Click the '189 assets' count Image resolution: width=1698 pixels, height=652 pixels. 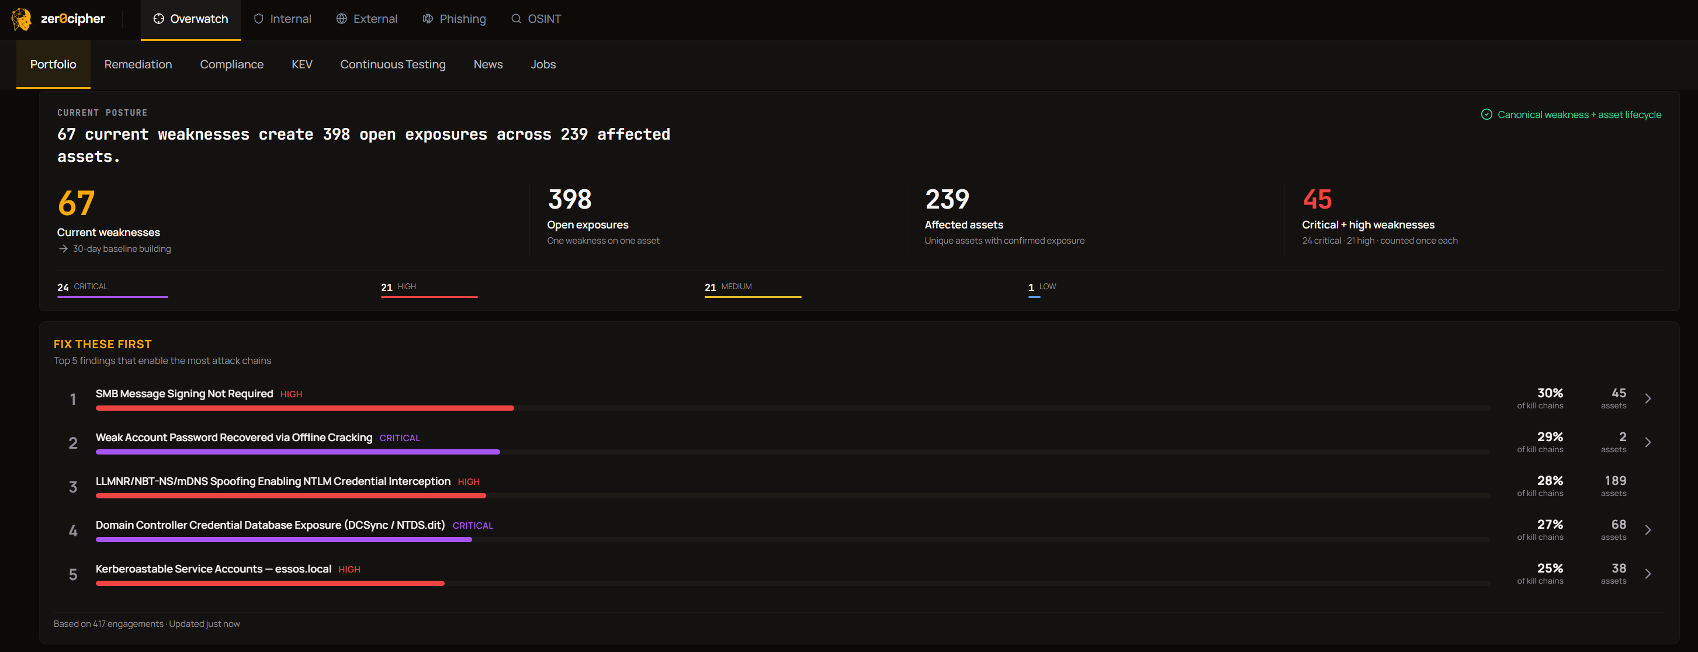1615,486
